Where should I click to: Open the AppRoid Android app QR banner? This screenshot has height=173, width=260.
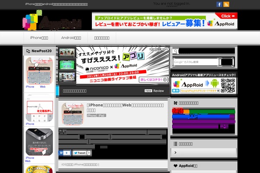pyautogui.click(x=204, y=83)
